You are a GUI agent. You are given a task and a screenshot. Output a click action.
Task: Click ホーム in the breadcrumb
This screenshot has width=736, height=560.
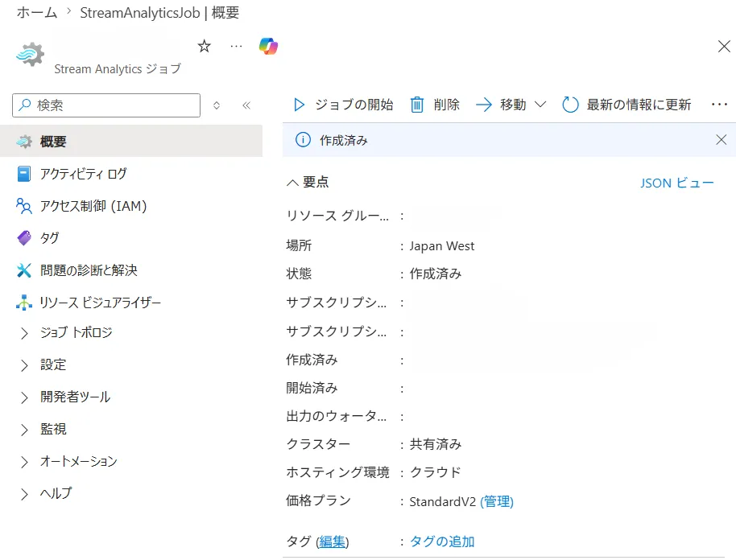tap(37, 12)
